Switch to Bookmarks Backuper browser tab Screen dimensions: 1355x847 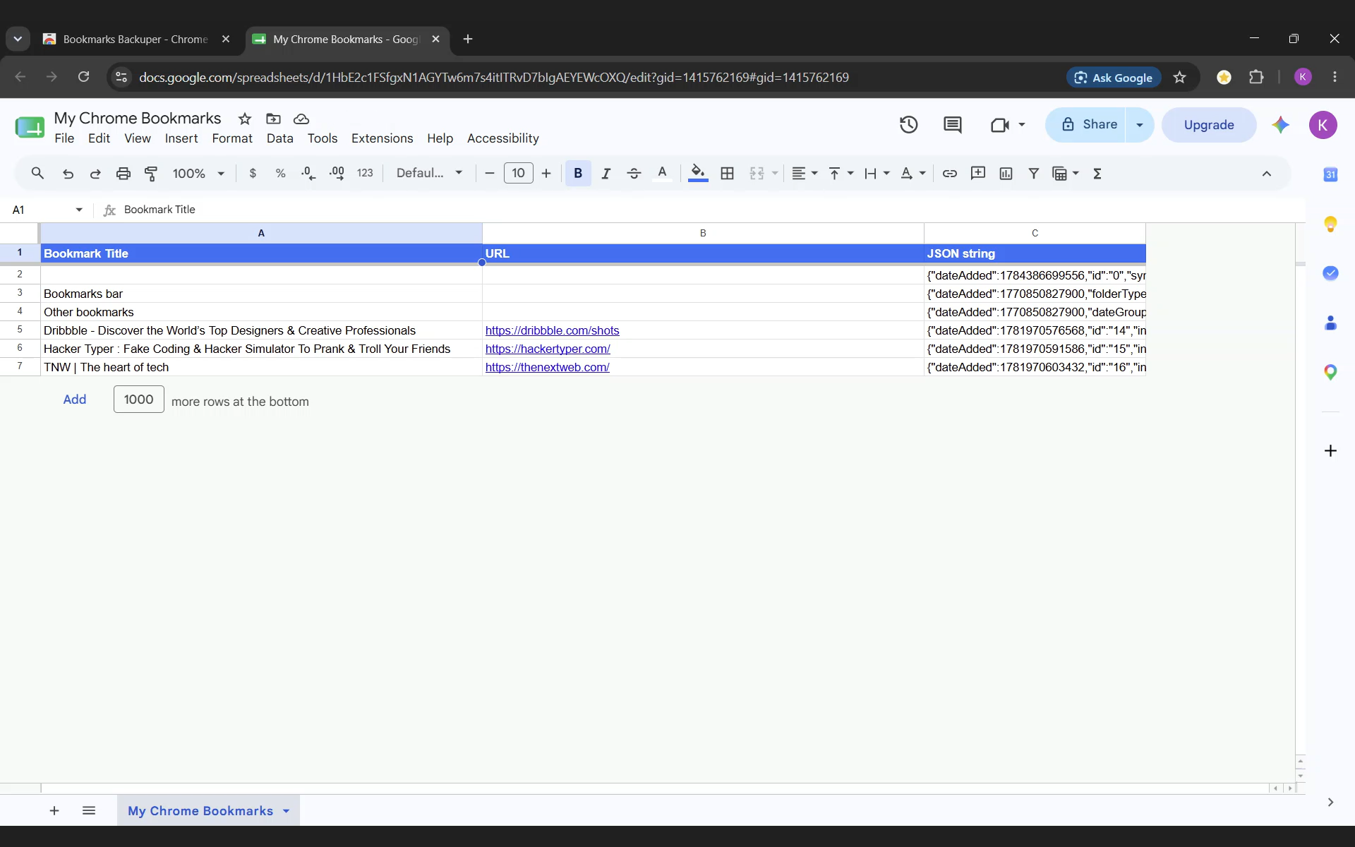(x=136, y=40)
